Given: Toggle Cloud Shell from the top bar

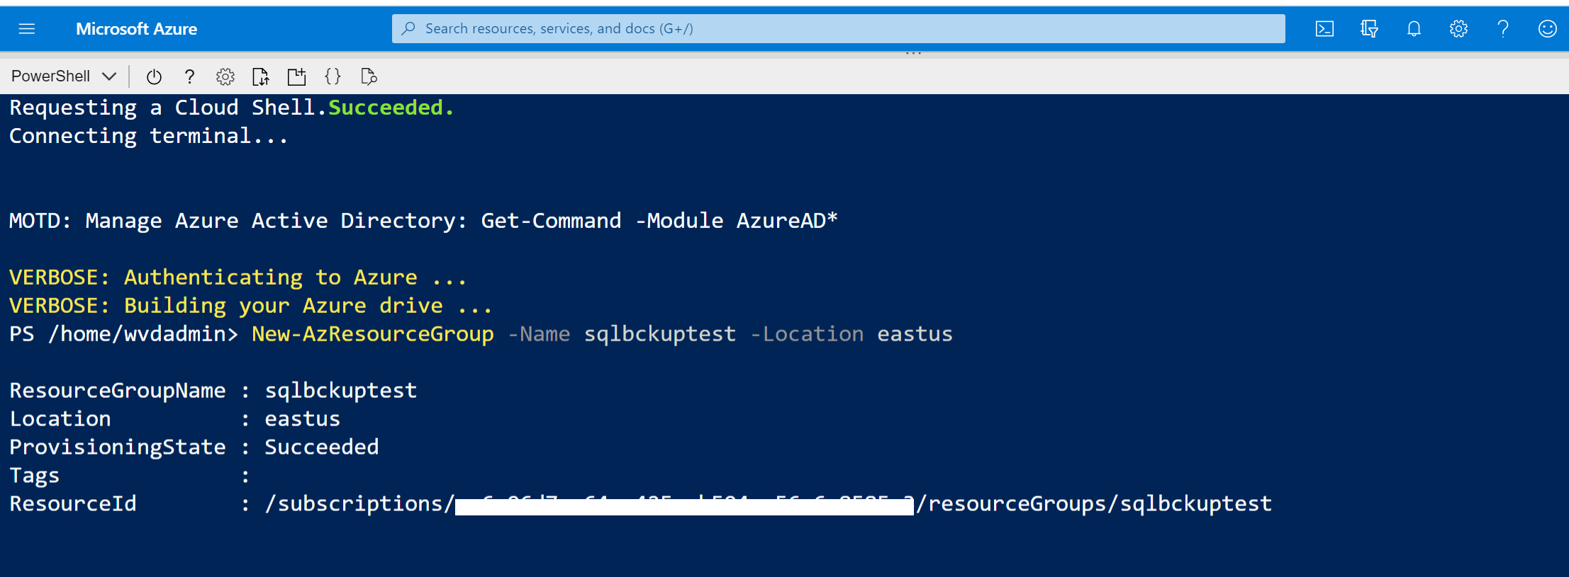Looking at the screenshot, I should pos(1324,29).
